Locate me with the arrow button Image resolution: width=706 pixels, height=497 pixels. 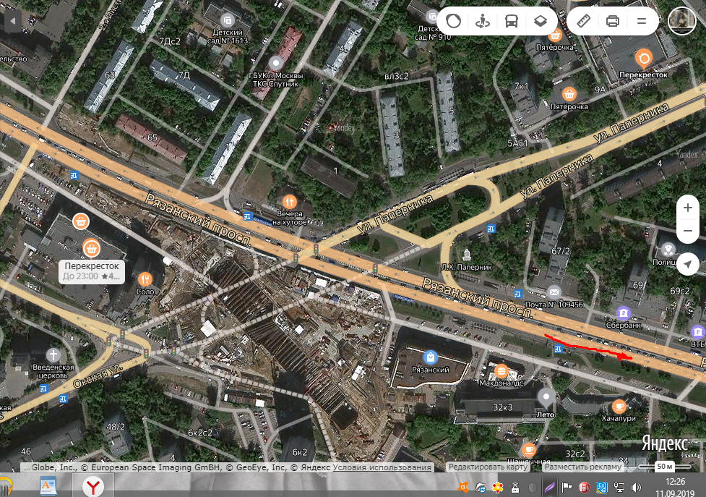[687, 263]
